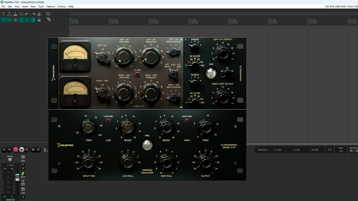Click the Selection start 1.1.00 field

tap(278, 150)
